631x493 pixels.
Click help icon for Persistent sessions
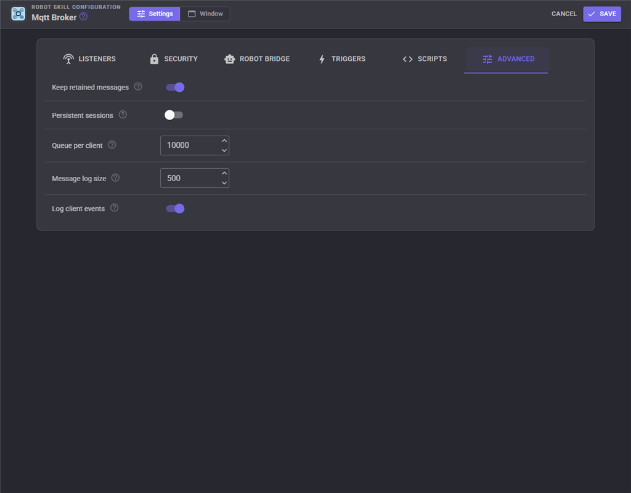(x=123, y=115)
